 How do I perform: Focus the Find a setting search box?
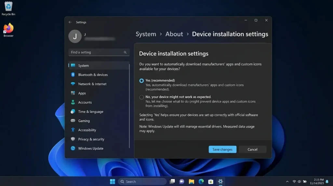(99, 52)
